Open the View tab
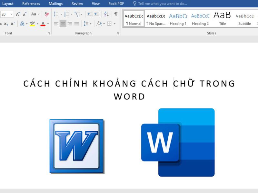 (x=95, y=4)
